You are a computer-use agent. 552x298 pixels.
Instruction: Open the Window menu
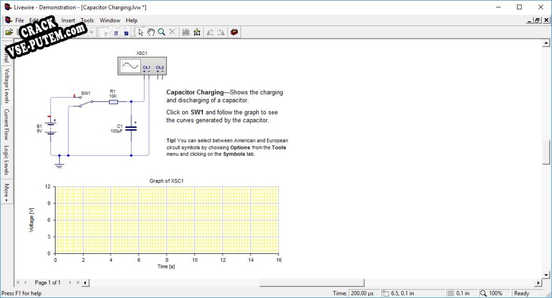110,21
